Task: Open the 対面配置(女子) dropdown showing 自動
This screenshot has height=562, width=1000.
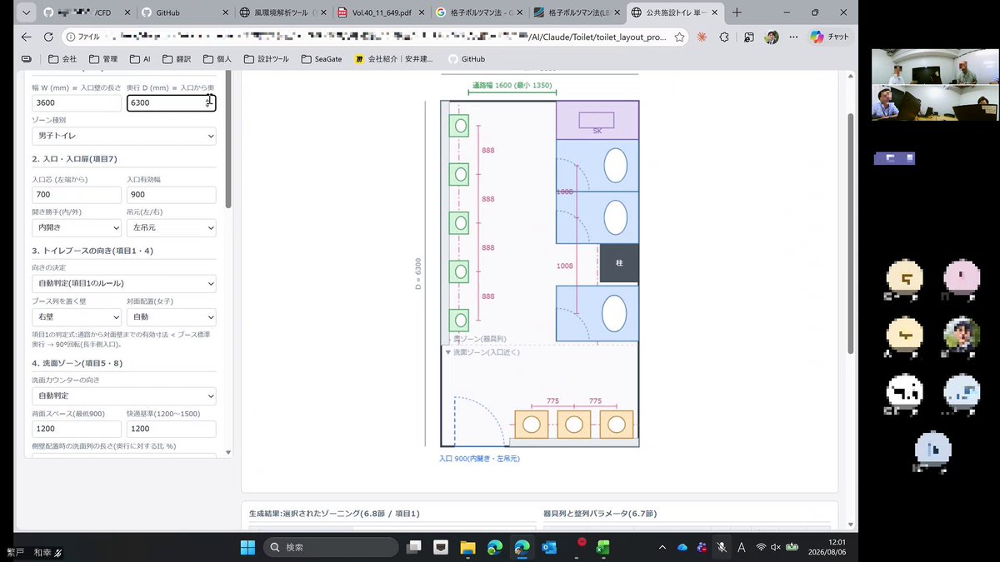Action: (171, 316)
